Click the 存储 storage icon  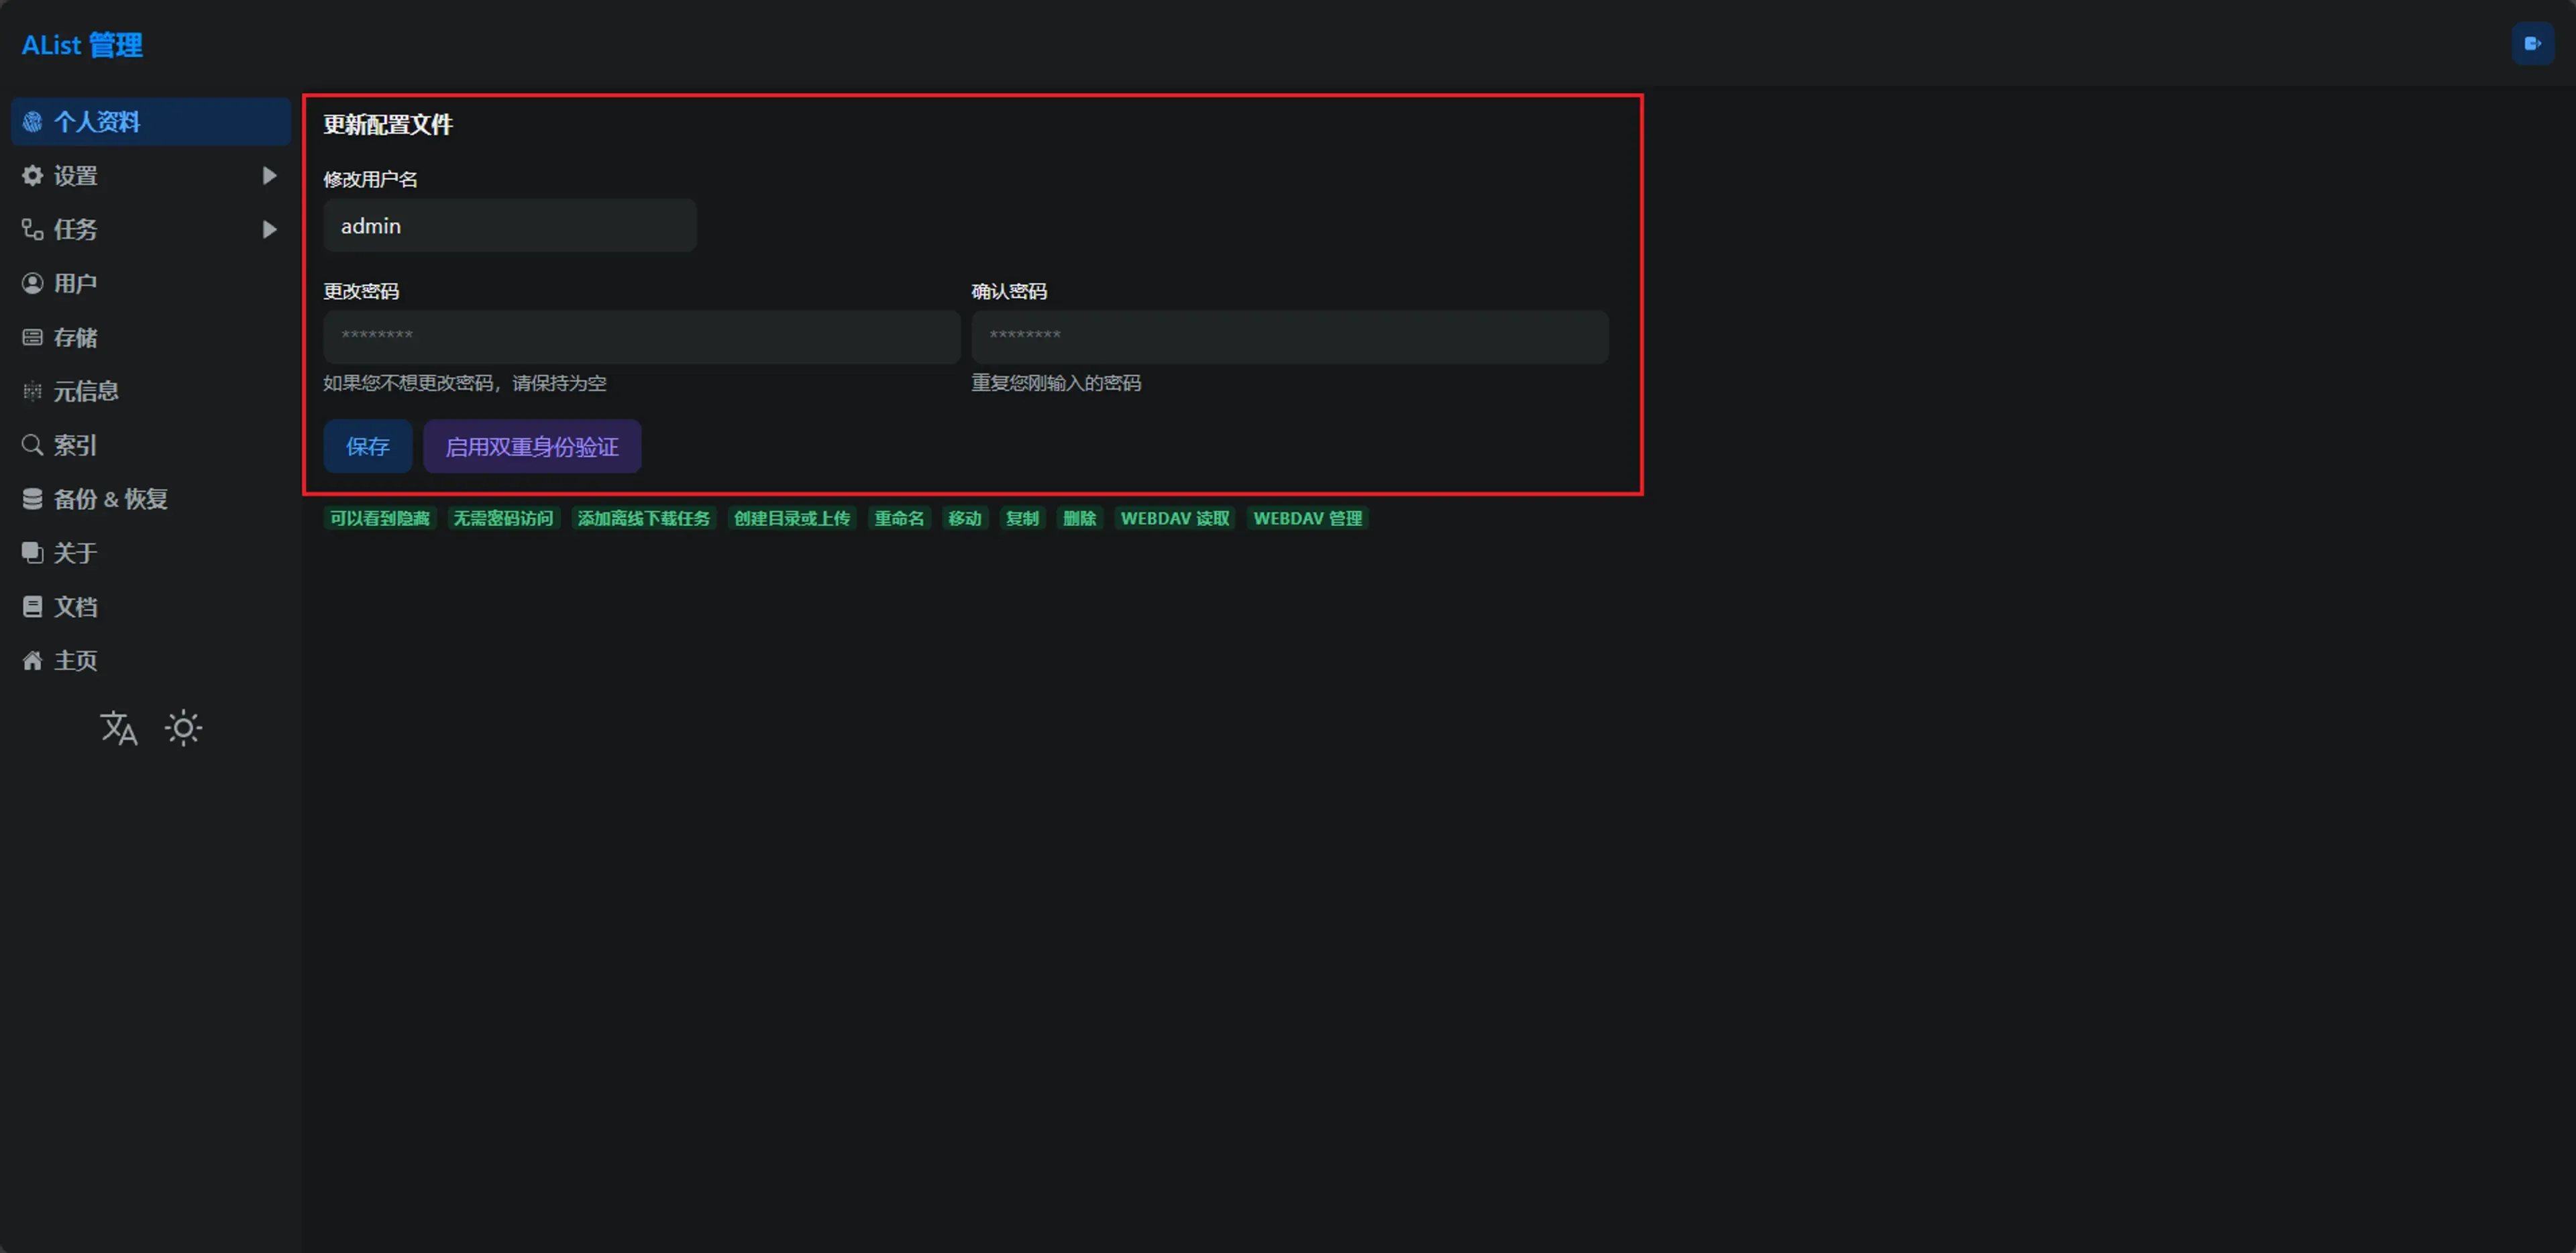coord(32,338)
